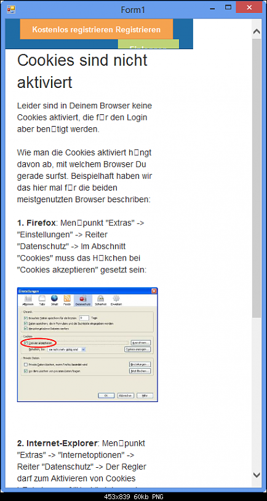
Task: Click the heading "Cookies sind nicht aktiviert"
Action: tap(82, 71)
